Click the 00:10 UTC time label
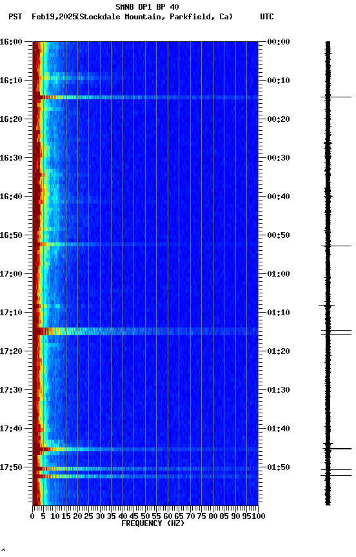Image resolution: width=356 pixels, height=557 pixels. [x=279, y=81]
